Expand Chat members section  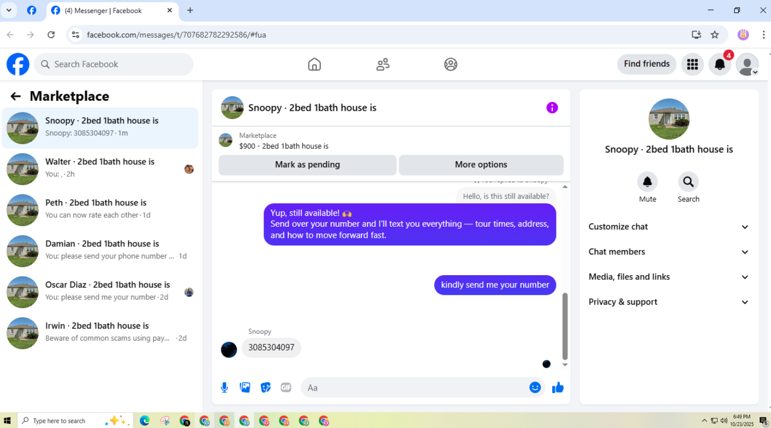coord(668,252)
